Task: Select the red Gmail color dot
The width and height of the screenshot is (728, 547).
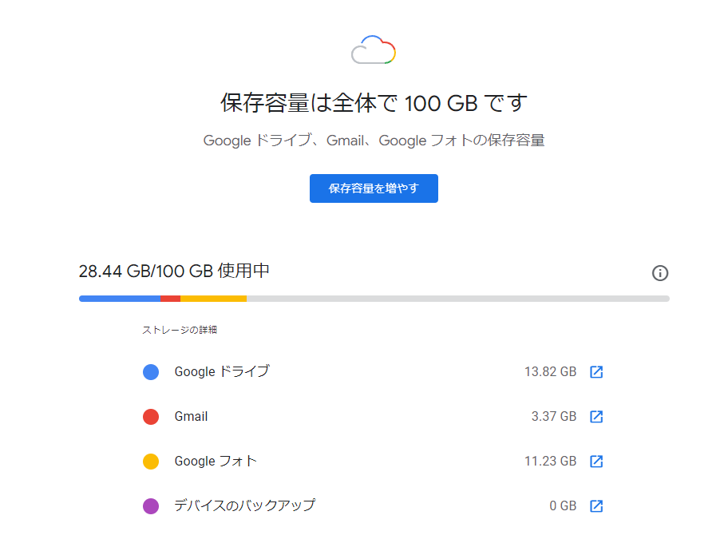Action: [151, 417]
